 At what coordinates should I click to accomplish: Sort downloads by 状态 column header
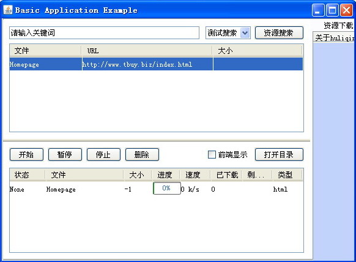[x=28, y=174]
